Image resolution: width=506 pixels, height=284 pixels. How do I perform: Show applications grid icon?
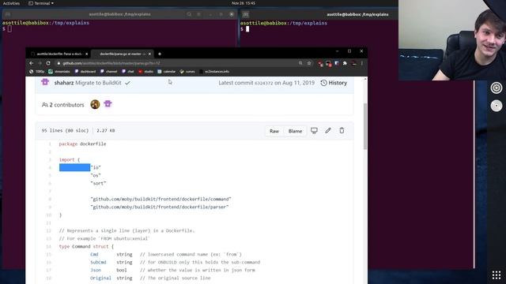(497, 275)
